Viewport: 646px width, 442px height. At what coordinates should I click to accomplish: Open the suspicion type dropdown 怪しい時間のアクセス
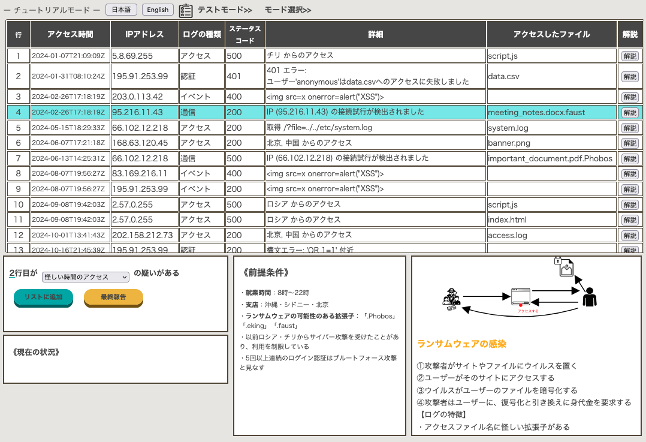click(x=86, y=277)
